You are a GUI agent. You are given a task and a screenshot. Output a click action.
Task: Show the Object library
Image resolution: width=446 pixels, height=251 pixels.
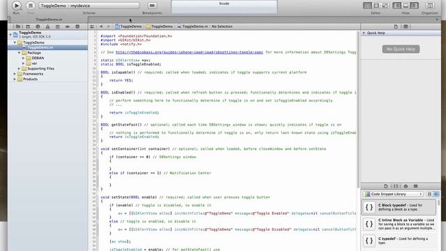406,186
